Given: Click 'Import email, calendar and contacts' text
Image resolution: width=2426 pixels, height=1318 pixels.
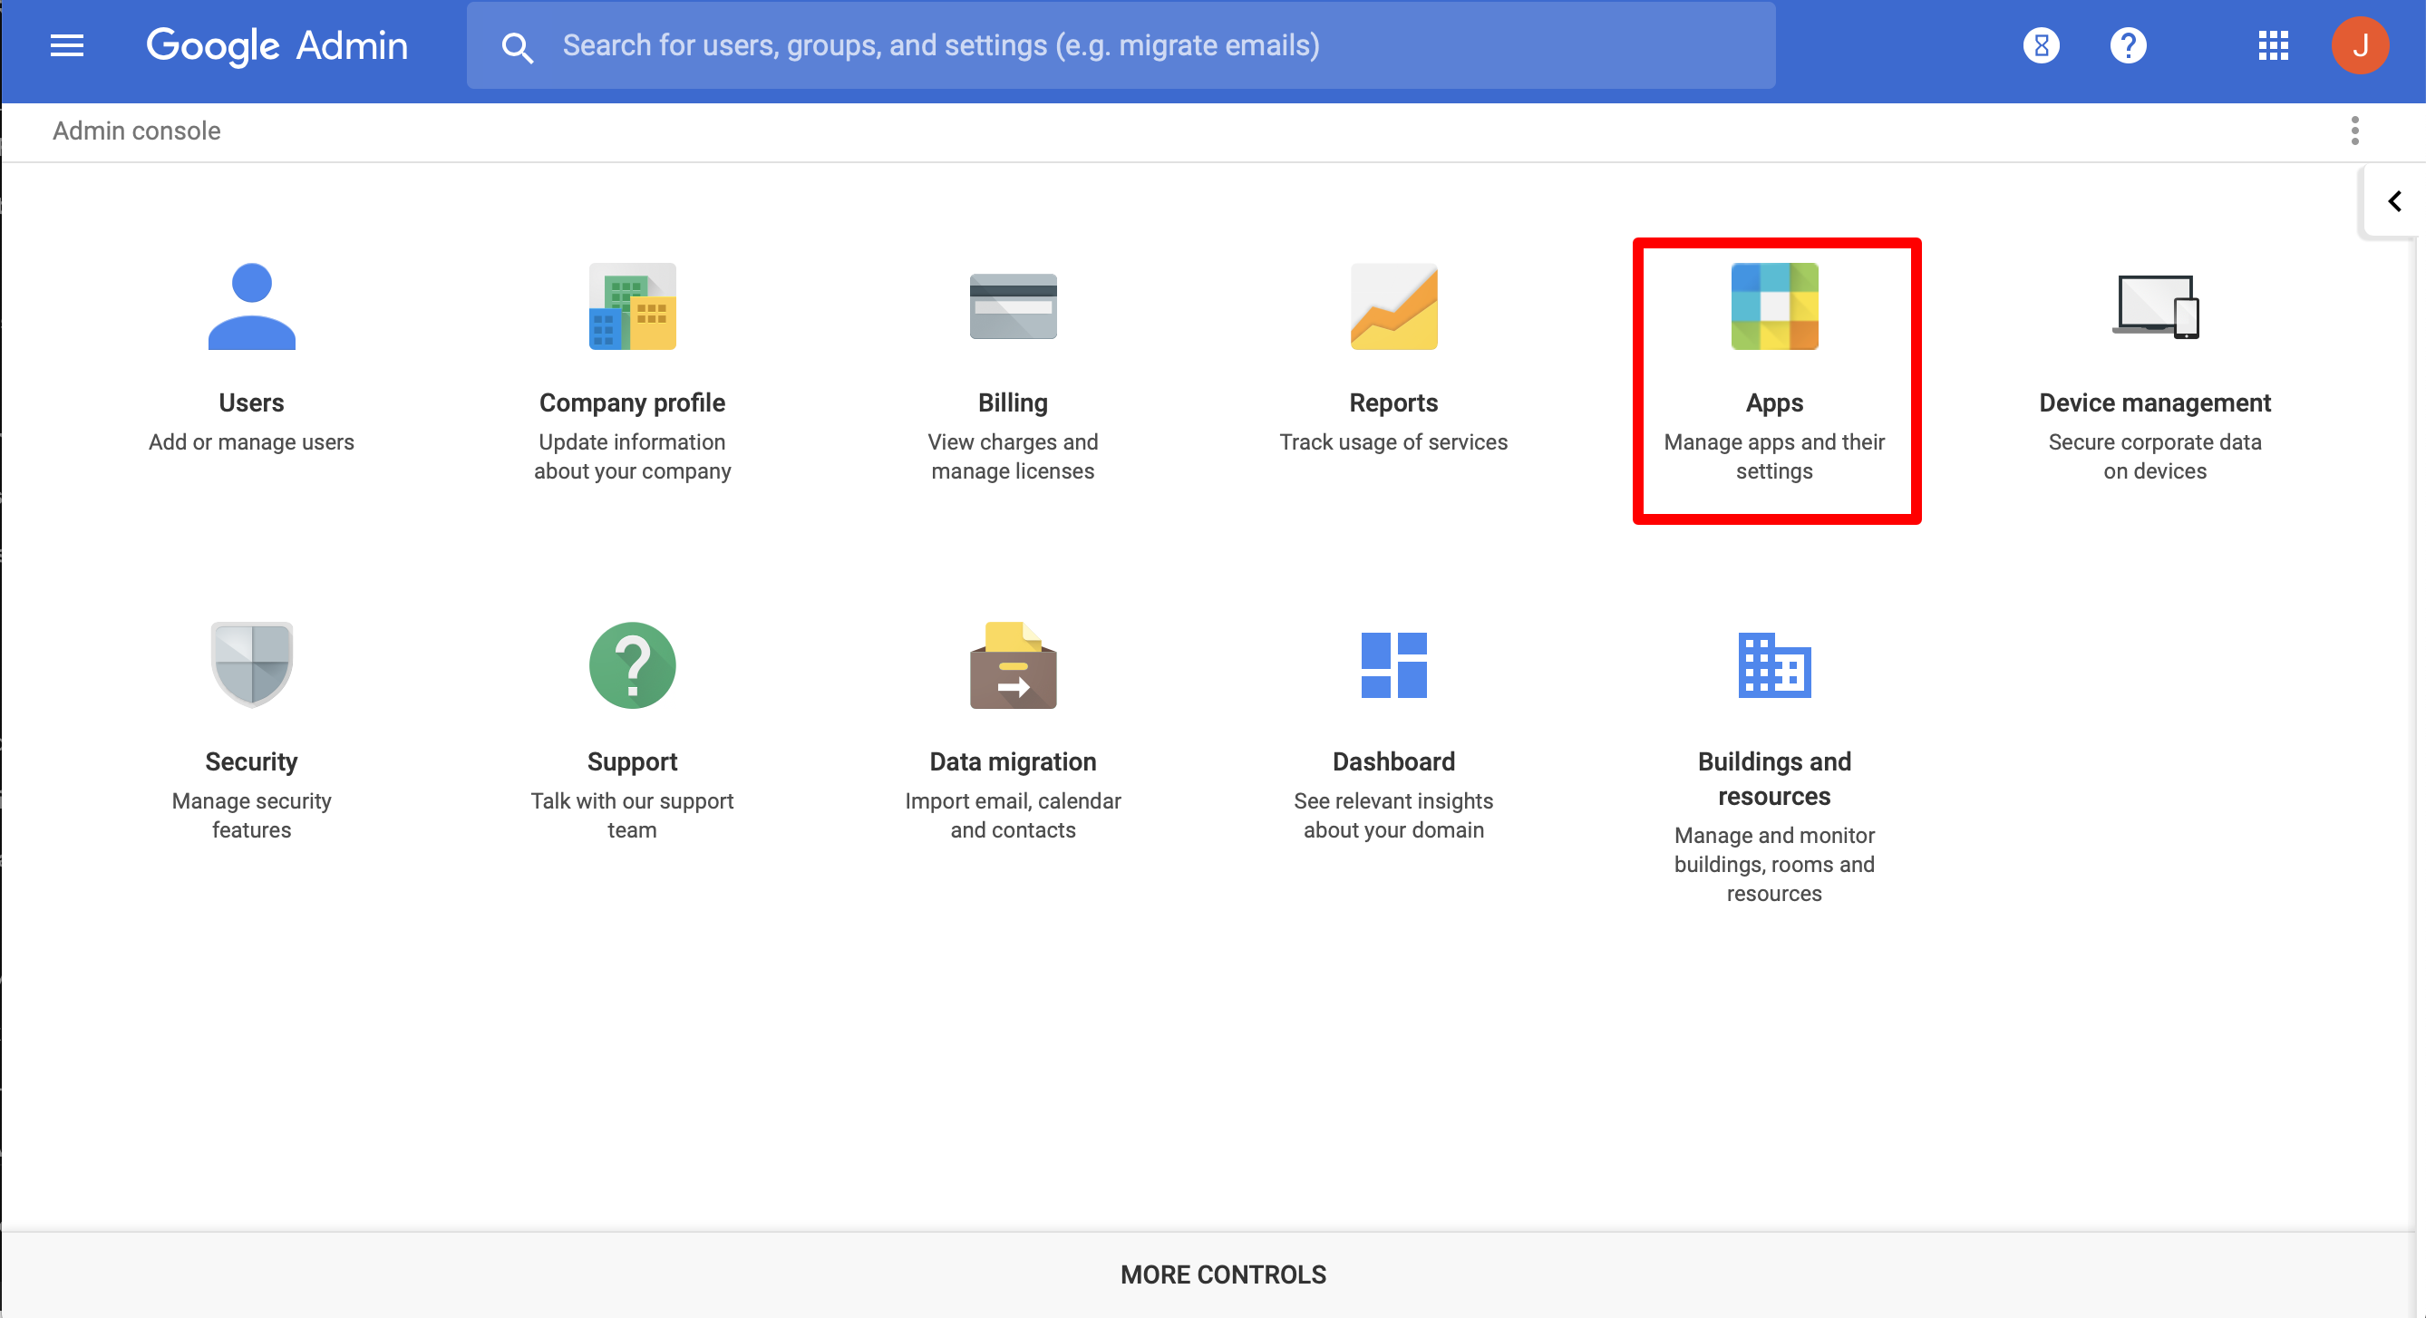Looking at the screenshot, I should click(1013, 815).
